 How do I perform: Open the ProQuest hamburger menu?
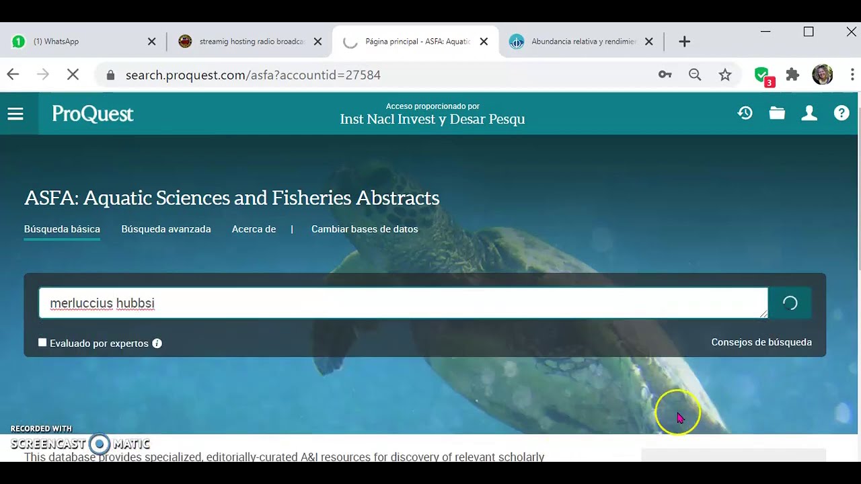pyautogui.click(x=15, y=114)
